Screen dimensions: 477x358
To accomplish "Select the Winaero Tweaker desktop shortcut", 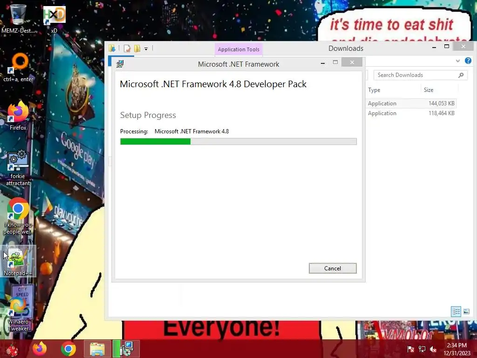I will 18,314.
